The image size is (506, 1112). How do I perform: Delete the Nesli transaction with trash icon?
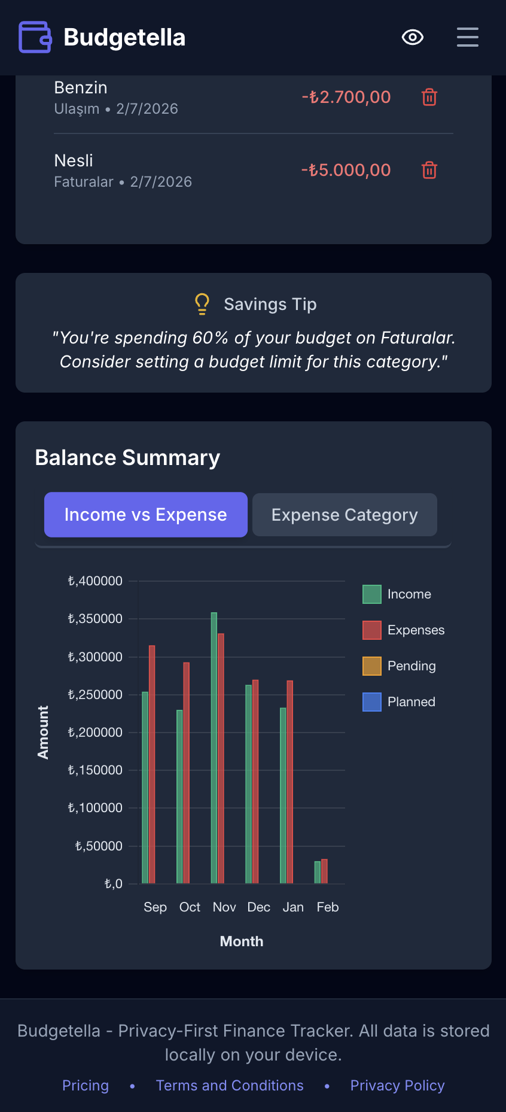pos(429,170)
